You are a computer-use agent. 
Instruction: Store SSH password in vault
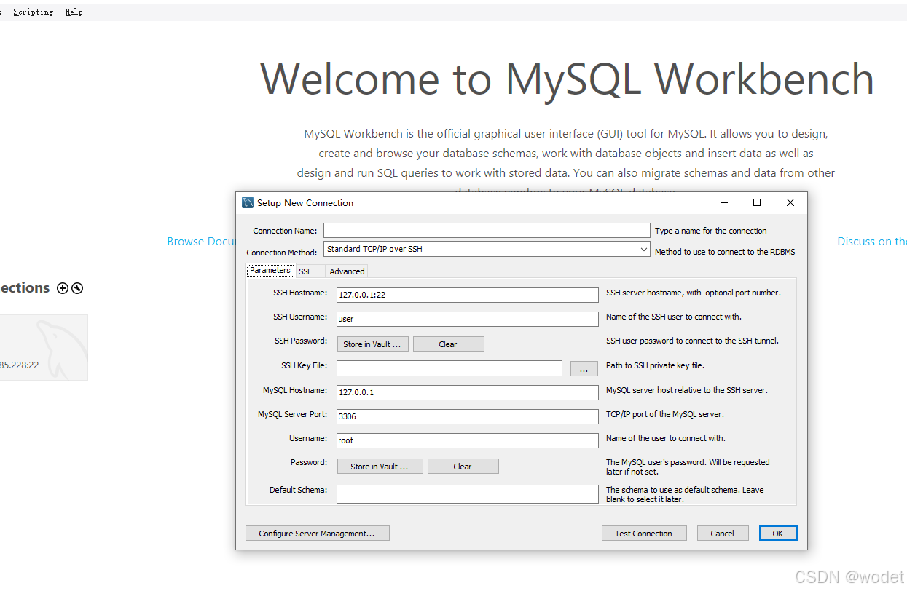pos(372,344)
